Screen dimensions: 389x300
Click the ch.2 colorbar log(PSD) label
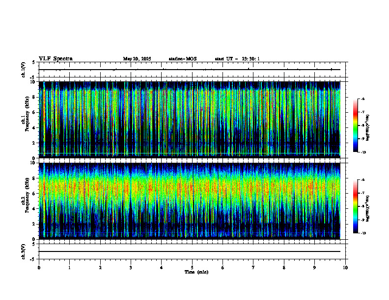[x=367, y=209]
